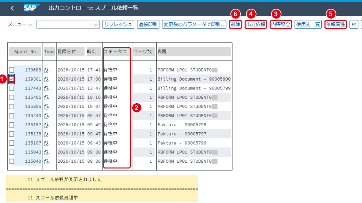Select checkbox for spool 135138
Viewport: 362px width, 203px height.
click(x=12, y=134)
